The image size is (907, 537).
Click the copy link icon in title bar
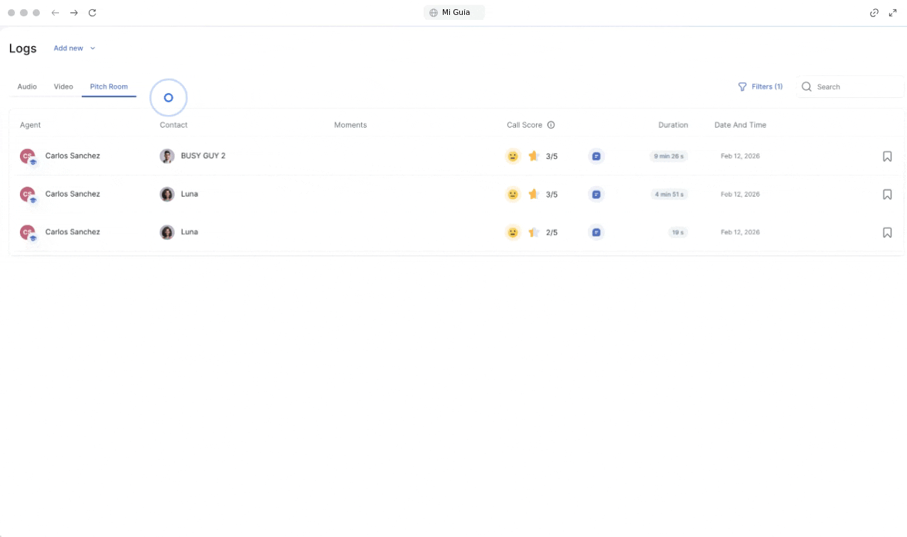pos(874,13)
